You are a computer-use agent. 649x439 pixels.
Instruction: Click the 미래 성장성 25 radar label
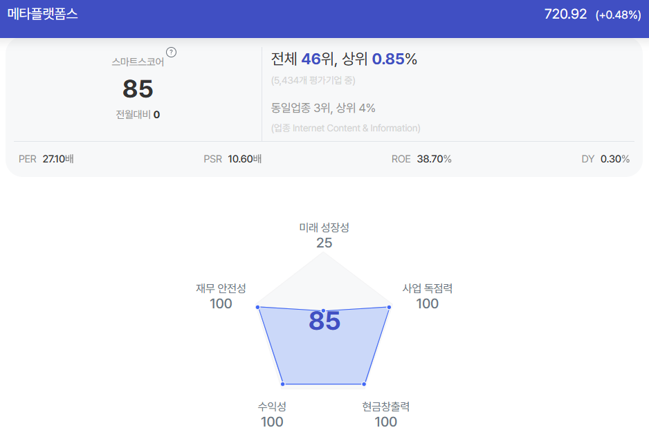324,235
